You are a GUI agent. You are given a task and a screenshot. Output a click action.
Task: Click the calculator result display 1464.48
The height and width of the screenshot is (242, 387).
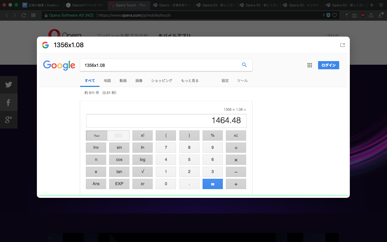click(x=166, y=121)
